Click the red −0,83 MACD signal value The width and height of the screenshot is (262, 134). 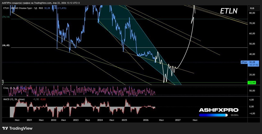[x=43, y=99]
